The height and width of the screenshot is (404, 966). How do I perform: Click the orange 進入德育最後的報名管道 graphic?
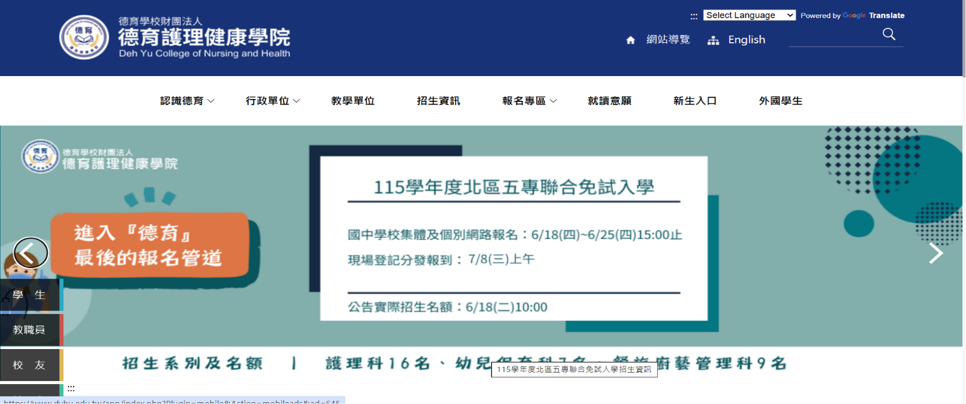click(x=150, y=246)
